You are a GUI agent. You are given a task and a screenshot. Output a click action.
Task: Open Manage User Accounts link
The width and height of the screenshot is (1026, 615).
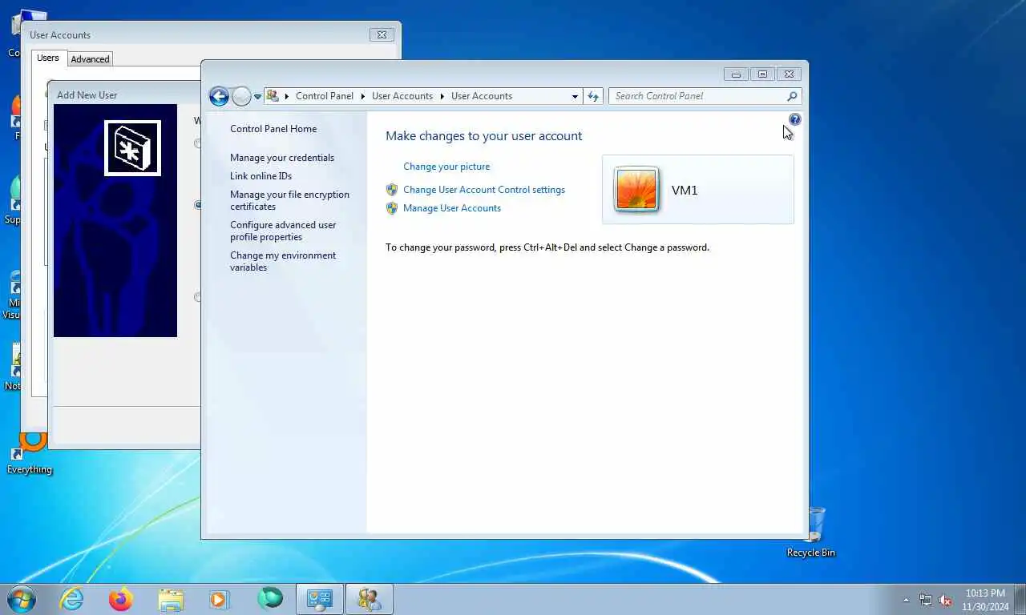click(x=452, y=208)
